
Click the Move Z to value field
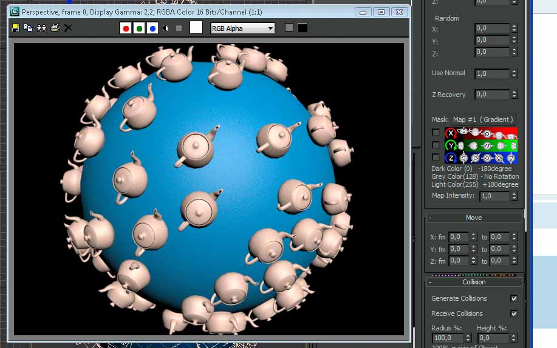click(500, 261)
